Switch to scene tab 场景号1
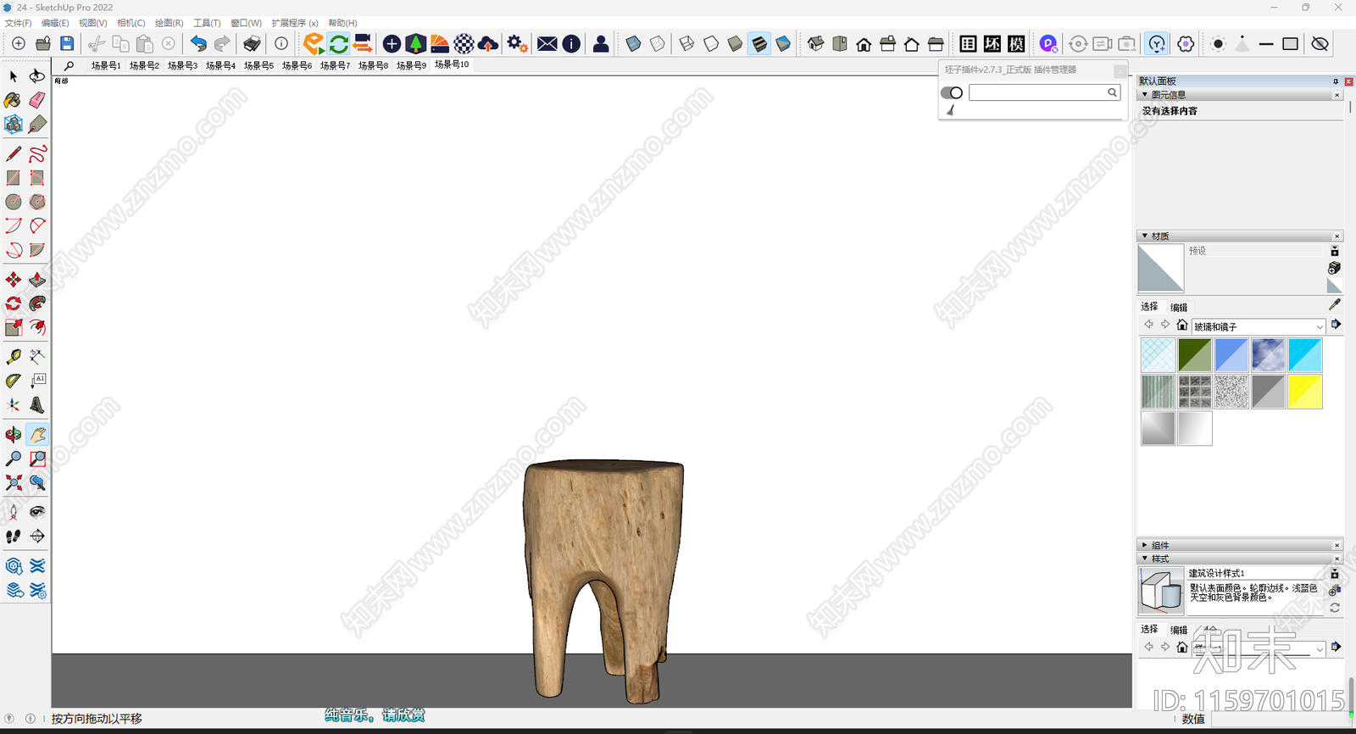 (106, 65)
